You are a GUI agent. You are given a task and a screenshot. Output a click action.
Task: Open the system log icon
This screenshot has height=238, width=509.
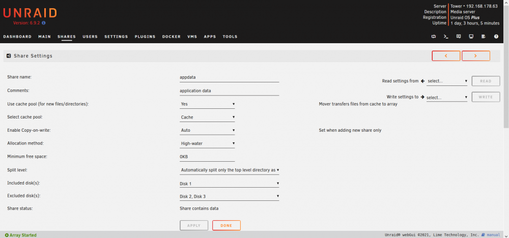coord(484,37)
